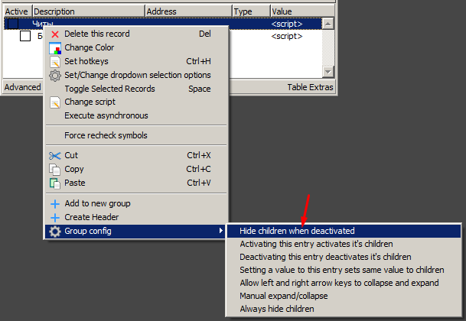Choose Force recheck symbols
The width and height of the screenshot is (466, 321).
click(106, 135)
